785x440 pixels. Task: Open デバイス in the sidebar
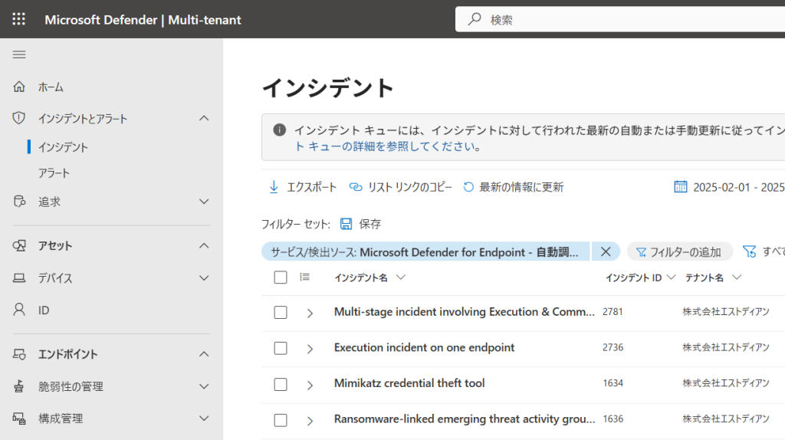(x=55, y=278)
